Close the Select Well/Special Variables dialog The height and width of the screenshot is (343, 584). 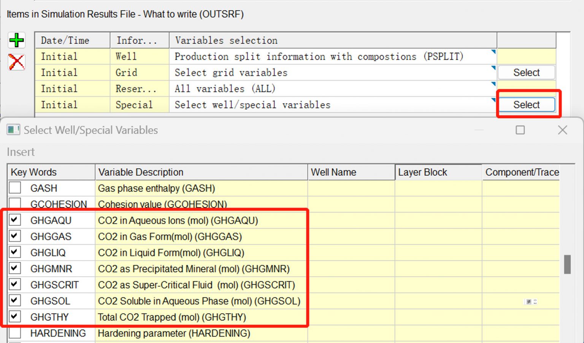(x=562, y=130)
